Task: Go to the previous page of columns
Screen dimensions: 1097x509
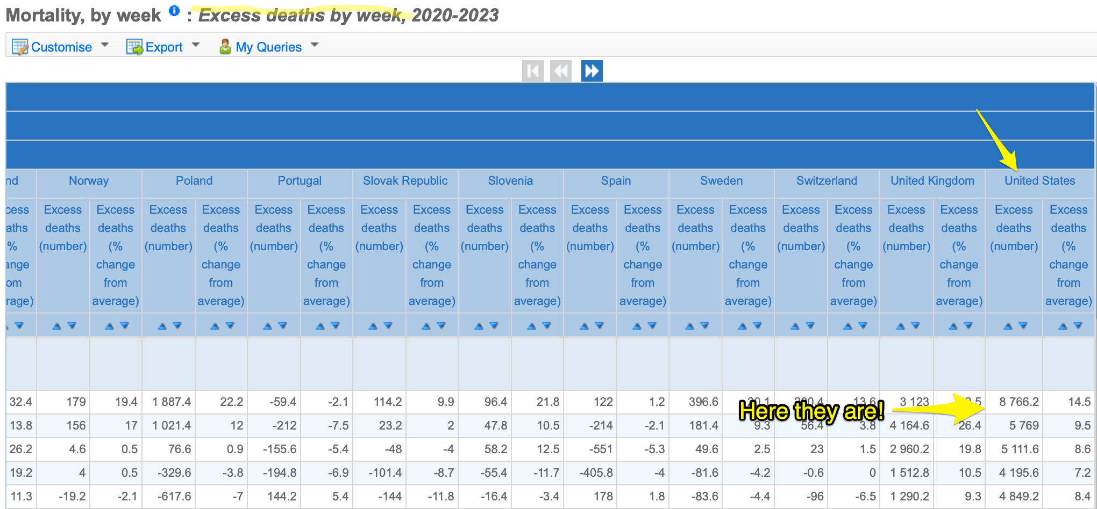Action: point(561,71)
